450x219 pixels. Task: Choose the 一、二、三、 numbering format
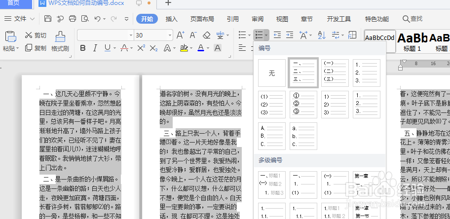[x=303, y=73]
